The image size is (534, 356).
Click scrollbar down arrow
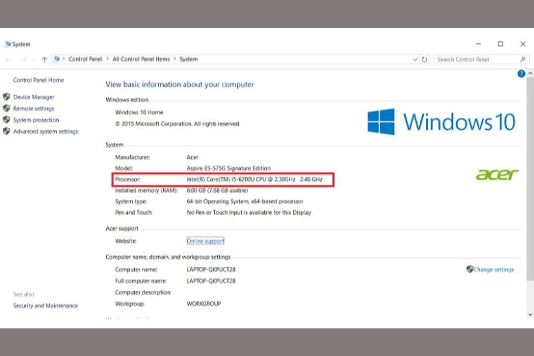click(x=531, y=314)
